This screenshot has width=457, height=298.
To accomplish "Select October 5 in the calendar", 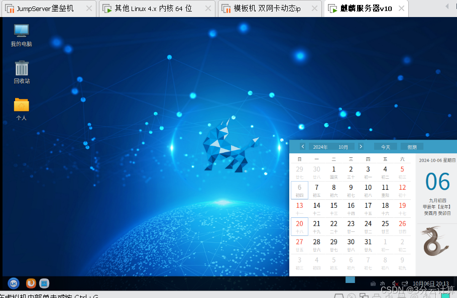I will pyautogui.click(x=402, y=172).
